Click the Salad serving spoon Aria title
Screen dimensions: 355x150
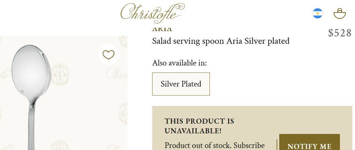tap(221, 41)
